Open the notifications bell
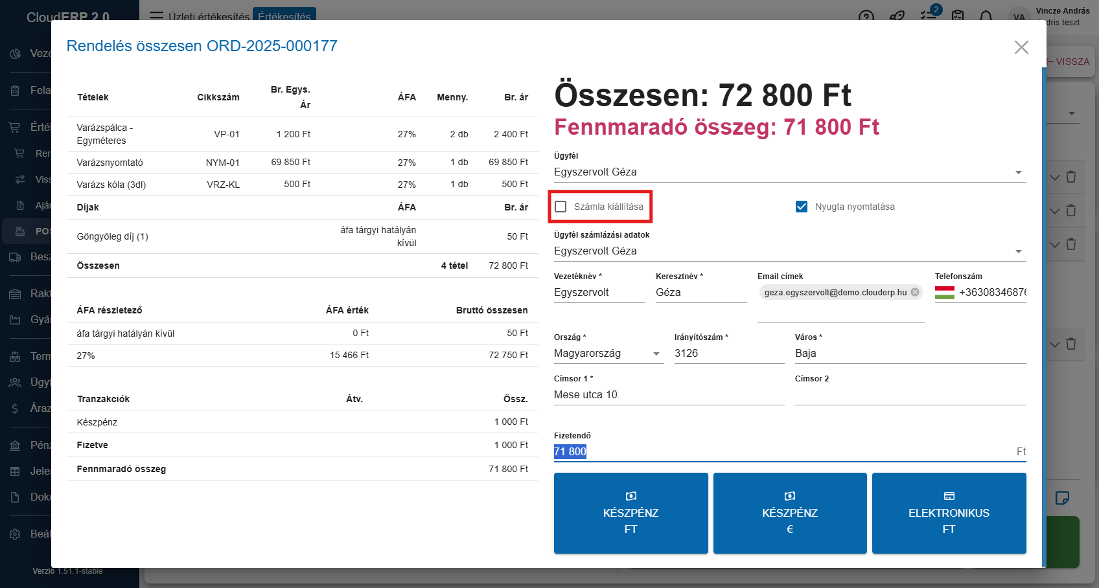The width and height of the screenshot is (1099, 588). [x=986, y=16]
